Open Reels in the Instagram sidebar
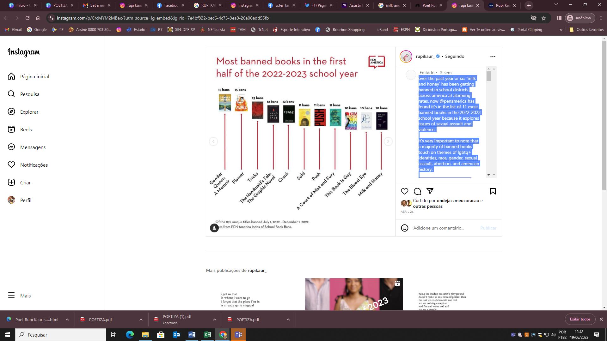 26,129
